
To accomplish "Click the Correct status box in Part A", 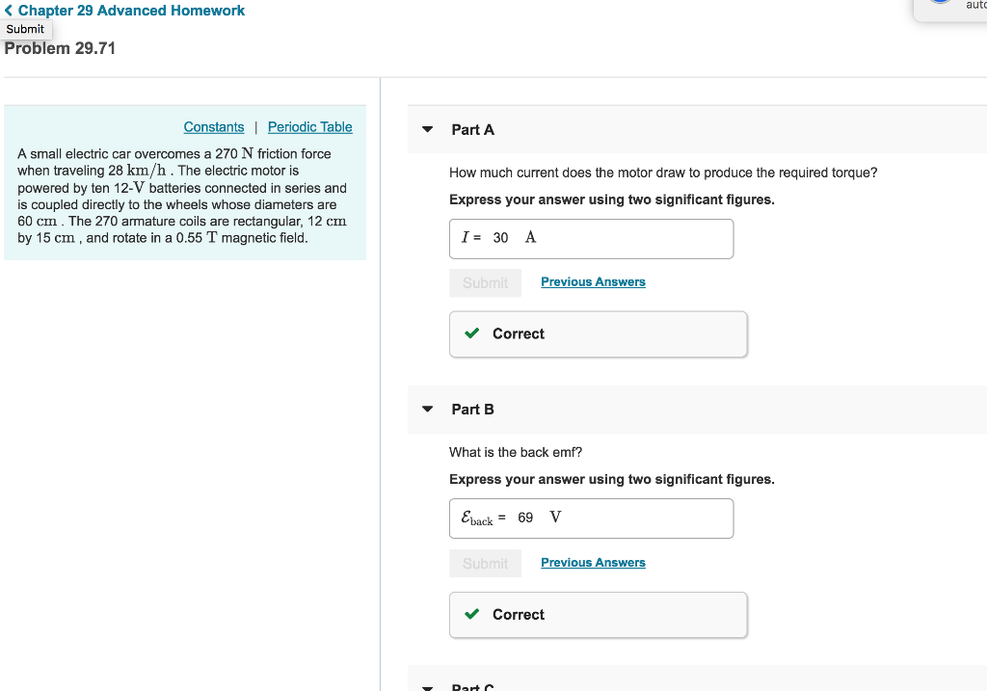I will [598, 333].
